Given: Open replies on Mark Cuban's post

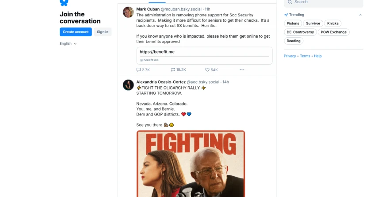Looking at the screenshot, I should click(143, 70).
